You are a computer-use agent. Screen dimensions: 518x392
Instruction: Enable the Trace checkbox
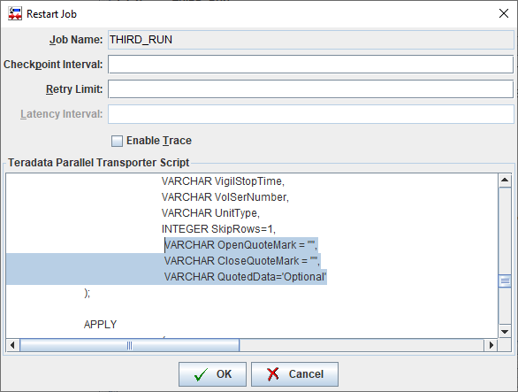pos(117,141)
